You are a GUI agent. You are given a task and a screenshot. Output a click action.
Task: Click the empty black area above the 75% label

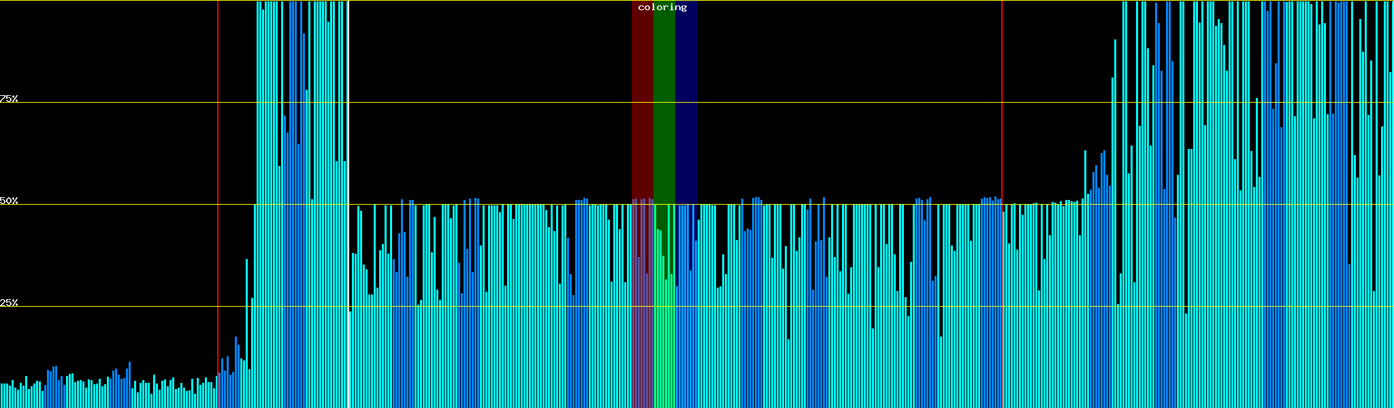102,48
